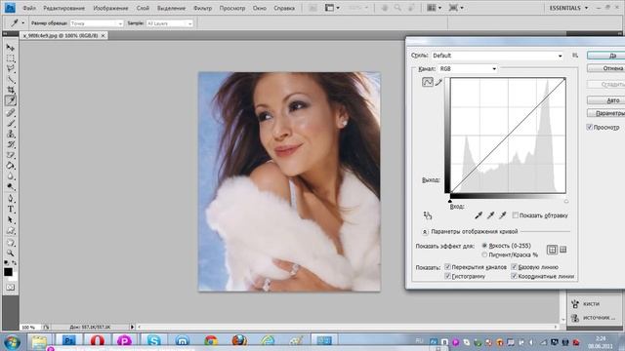Open the Изображение menu

pos(110,8)
